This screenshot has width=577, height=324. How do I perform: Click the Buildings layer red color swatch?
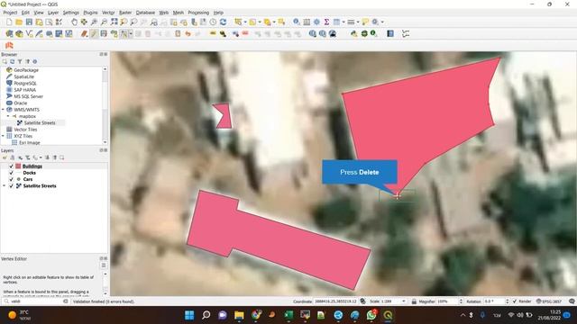pyautogui.click(x=18, y=166)
